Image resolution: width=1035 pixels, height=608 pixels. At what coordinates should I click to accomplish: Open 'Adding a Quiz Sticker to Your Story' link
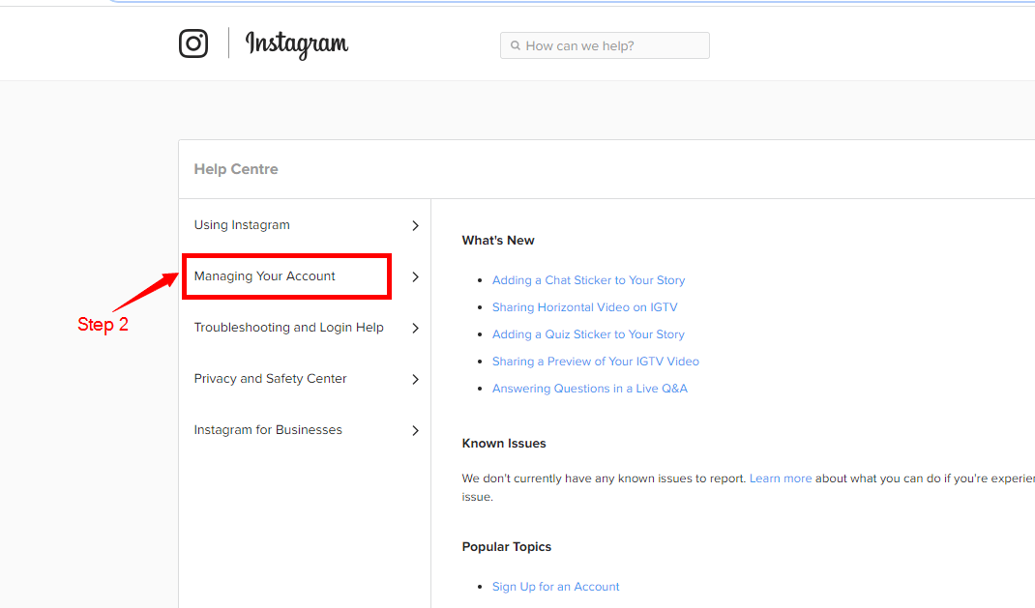click(588, 334)
